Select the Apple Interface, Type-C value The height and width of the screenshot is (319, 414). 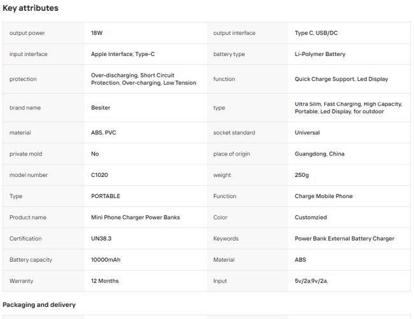pos(123,54)
